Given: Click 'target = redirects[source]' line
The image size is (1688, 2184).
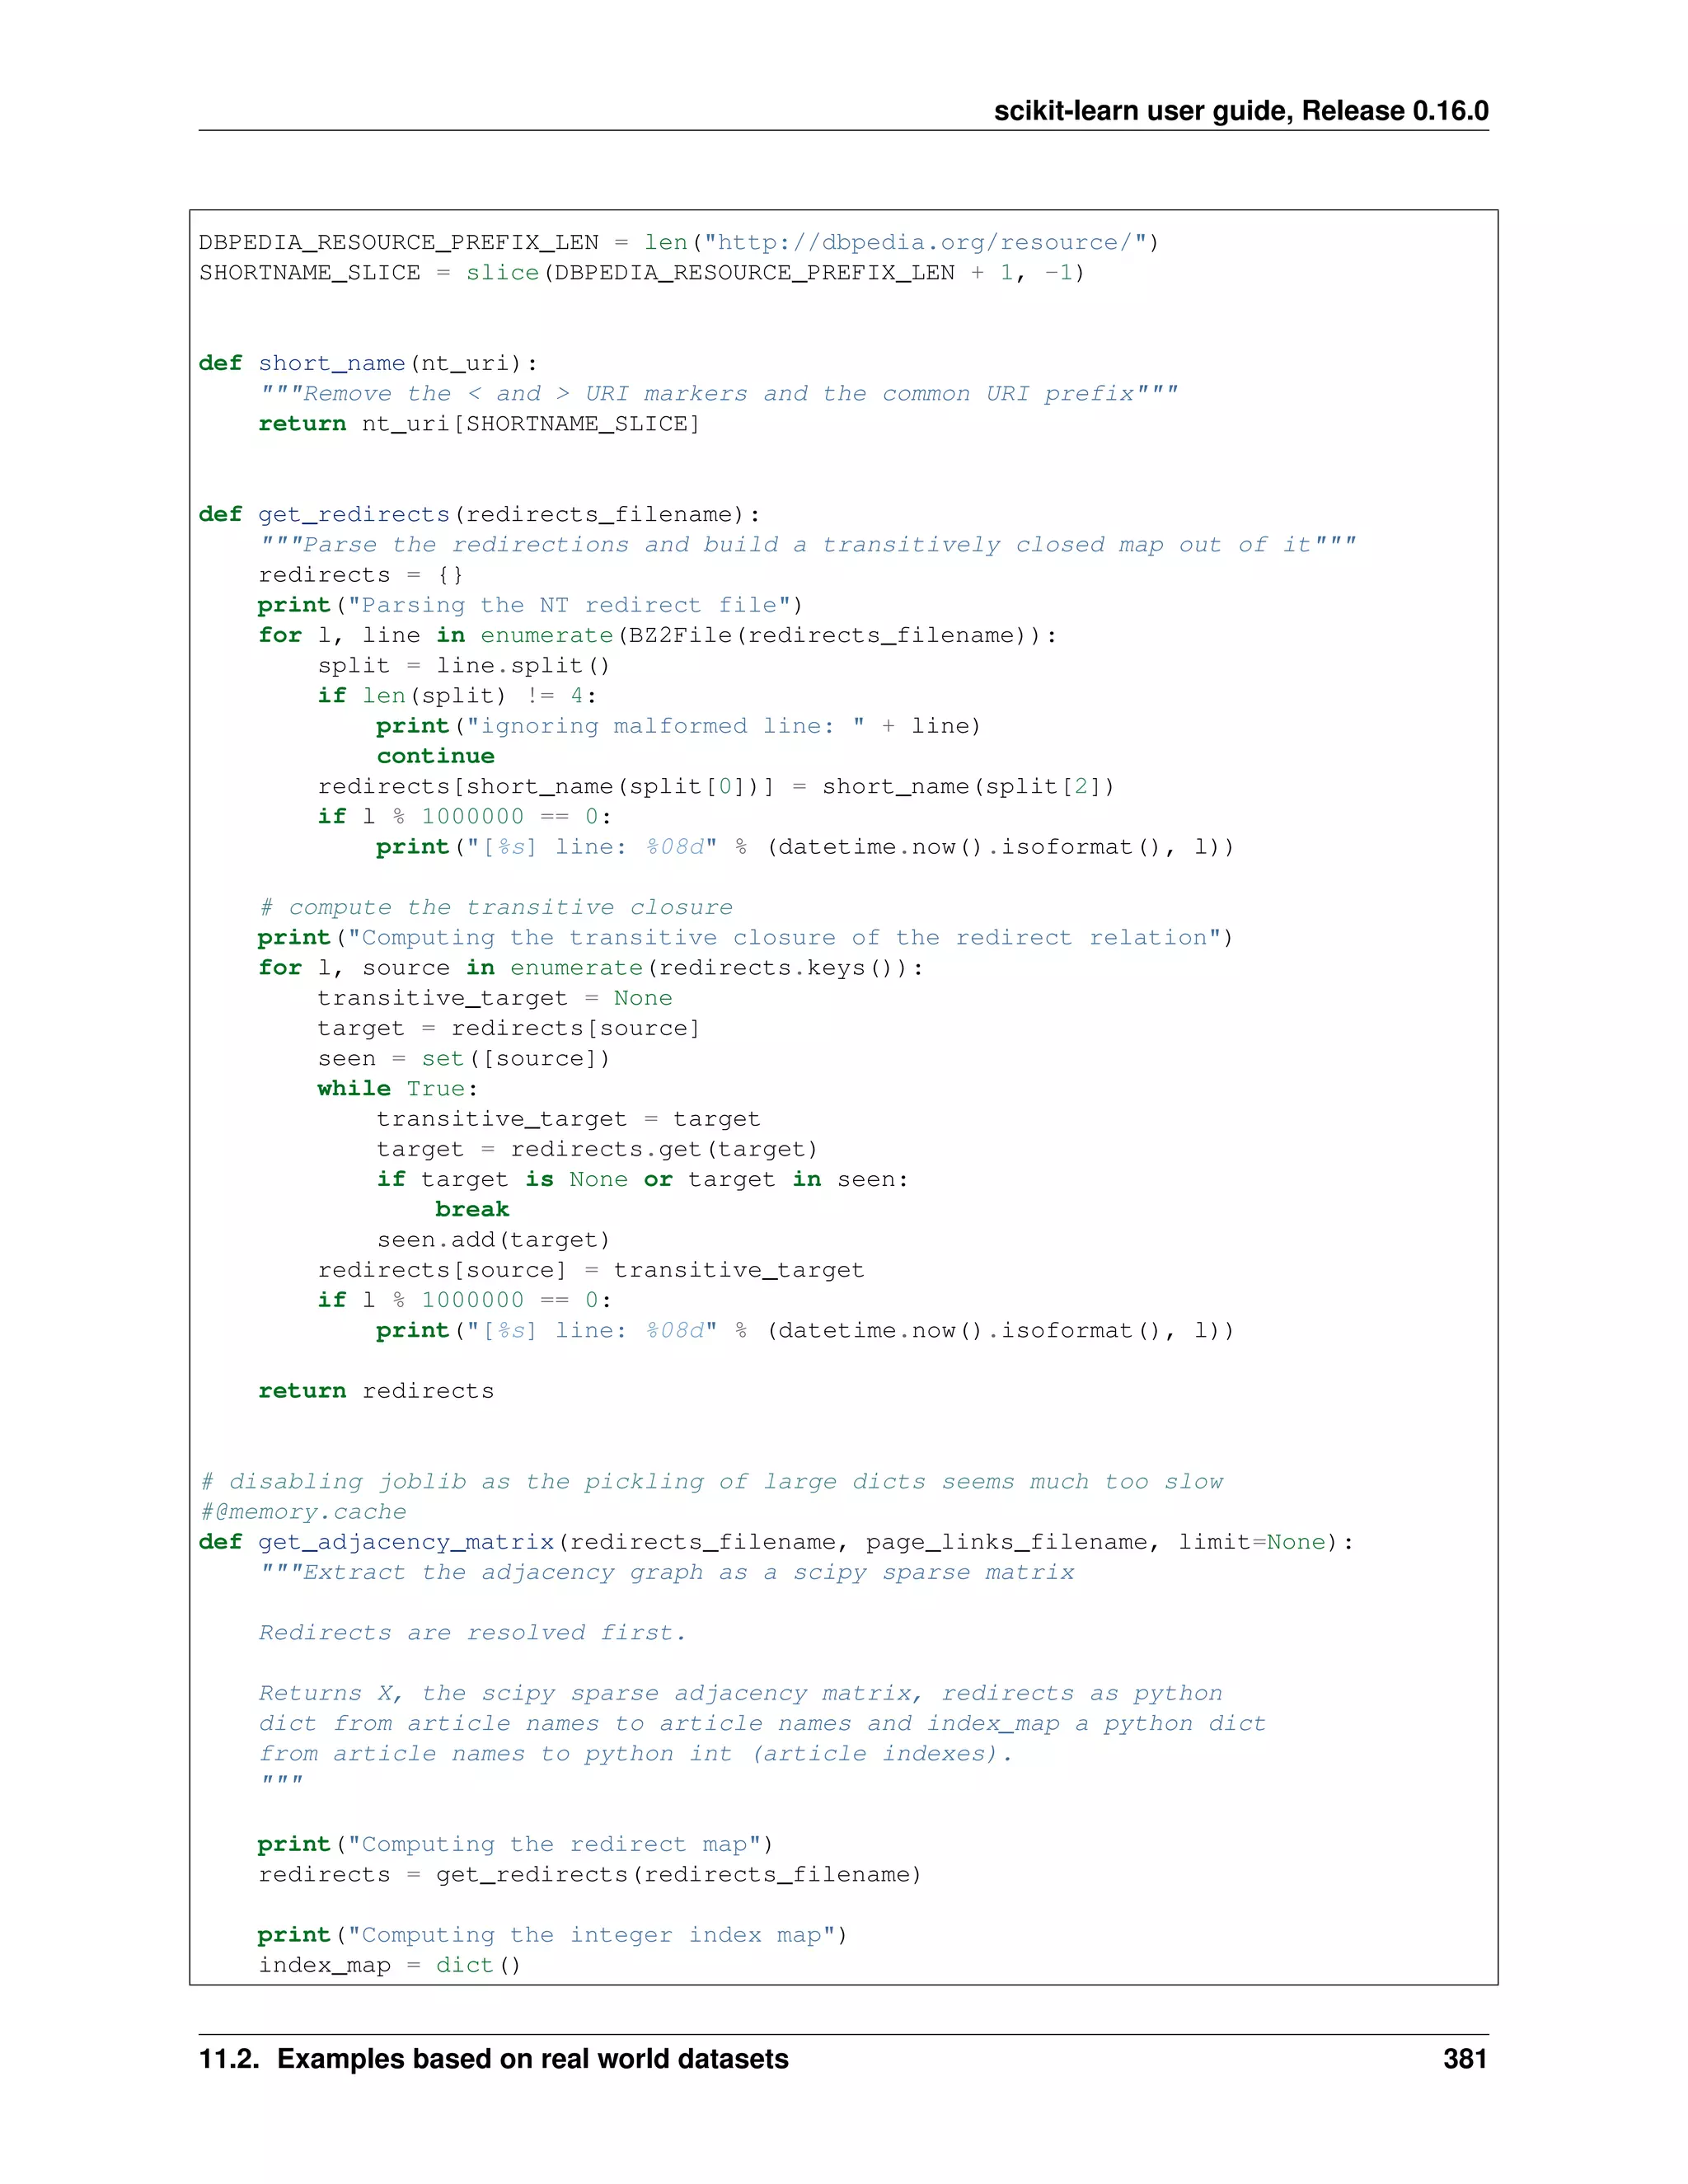Looking at the screenshot, I should (509, 1028).
